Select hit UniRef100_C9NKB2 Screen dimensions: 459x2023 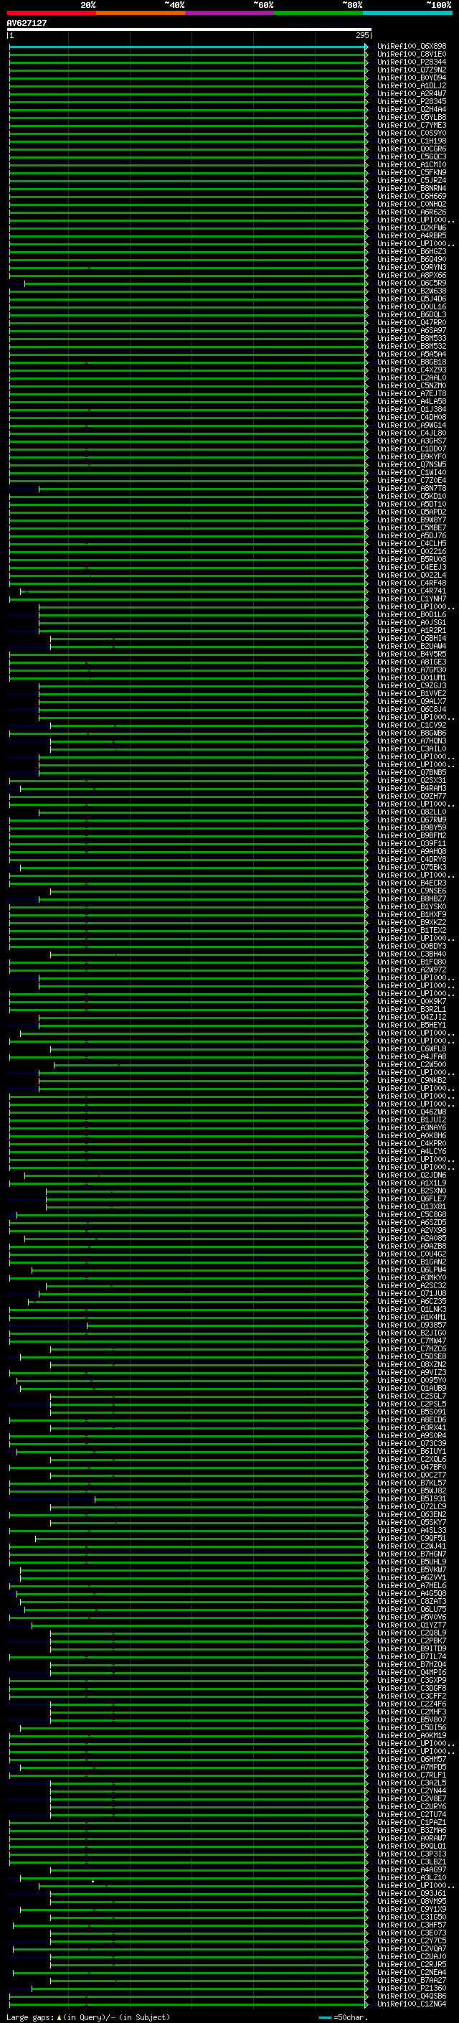click(412, 1080)
